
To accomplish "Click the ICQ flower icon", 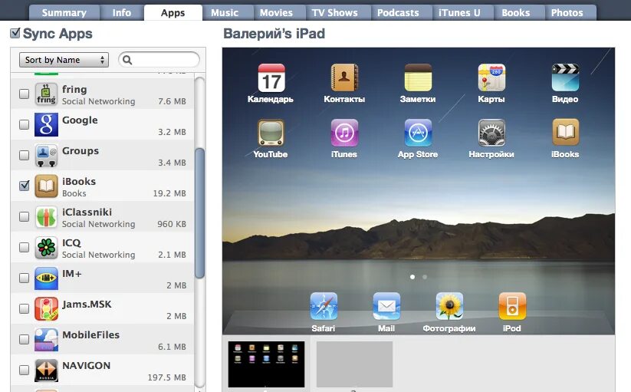I will click(x=46, y=247).
